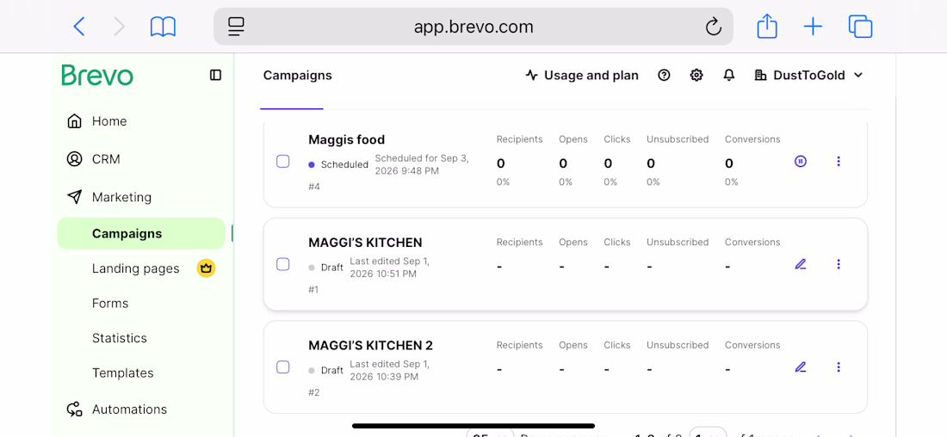Open notifications bell icon

tap(729, 75)
